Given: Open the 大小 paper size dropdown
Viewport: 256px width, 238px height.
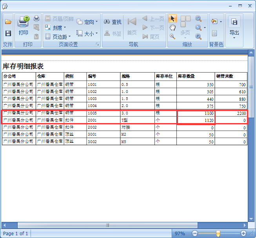Looking at the screenshot, I should click(87, 34).
